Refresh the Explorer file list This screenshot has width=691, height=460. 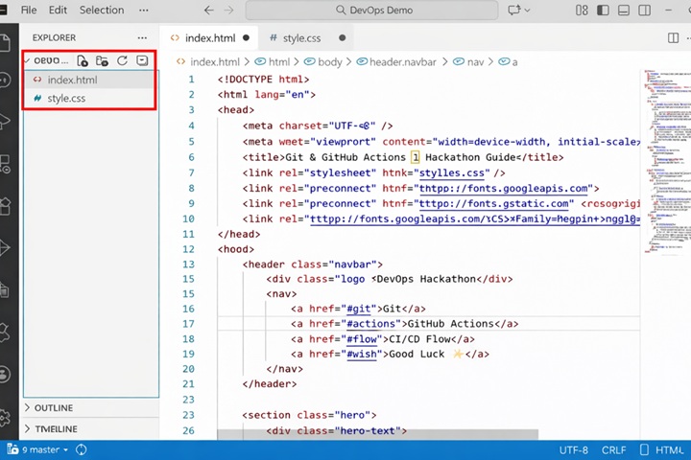122,60
